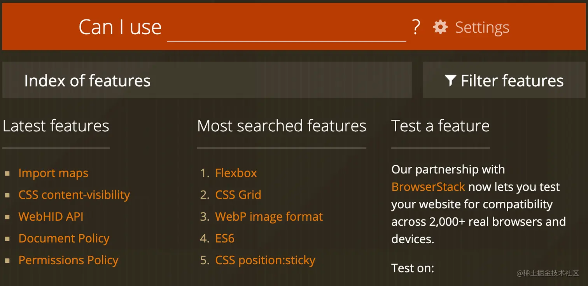Image resolution: width=588 pixels, height=286 pixels.
Task: Open the Permissions Policy feature
Action: click(x=68, y=261)
